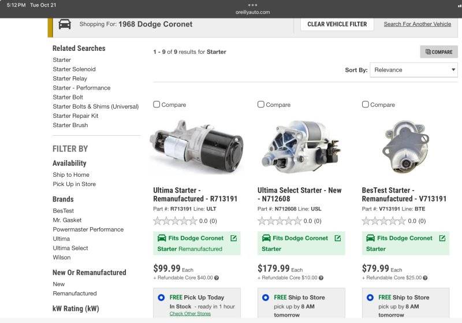Click core charge help icon under $79.99
The image size is (462, 323).
[x=425, y=278]
